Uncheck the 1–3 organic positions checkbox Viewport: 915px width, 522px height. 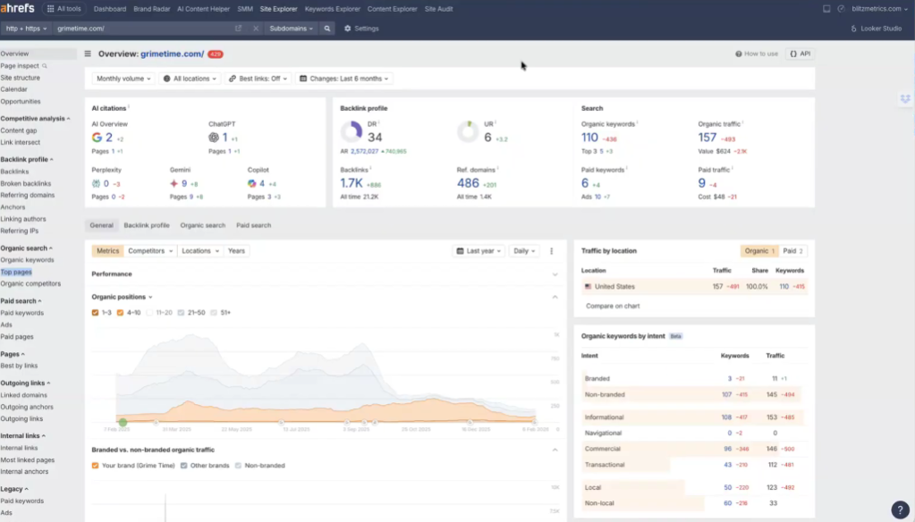[x=96, y=313]
